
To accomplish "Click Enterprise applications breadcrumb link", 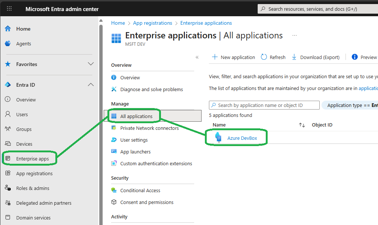I will [206, 23].
